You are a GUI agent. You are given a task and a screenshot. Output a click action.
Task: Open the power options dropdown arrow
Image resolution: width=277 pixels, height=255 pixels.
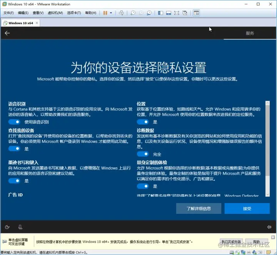(111, 13)
